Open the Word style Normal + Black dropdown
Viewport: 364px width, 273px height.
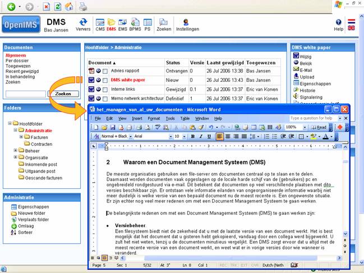(x=131, y=137)
